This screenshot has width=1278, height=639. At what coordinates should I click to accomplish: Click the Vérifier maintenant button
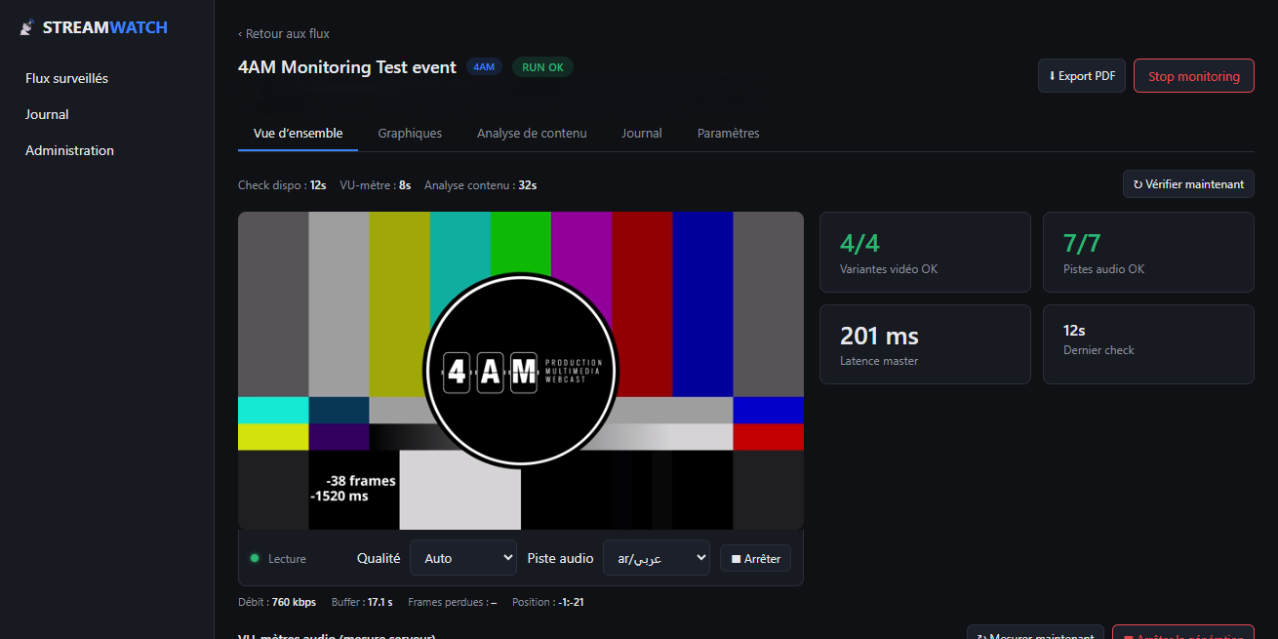click(x=1188, y=183)
